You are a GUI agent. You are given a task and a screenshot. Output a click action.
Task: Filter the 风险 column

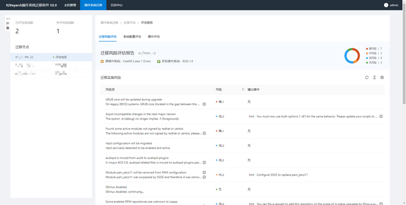[x=243, y=90]
